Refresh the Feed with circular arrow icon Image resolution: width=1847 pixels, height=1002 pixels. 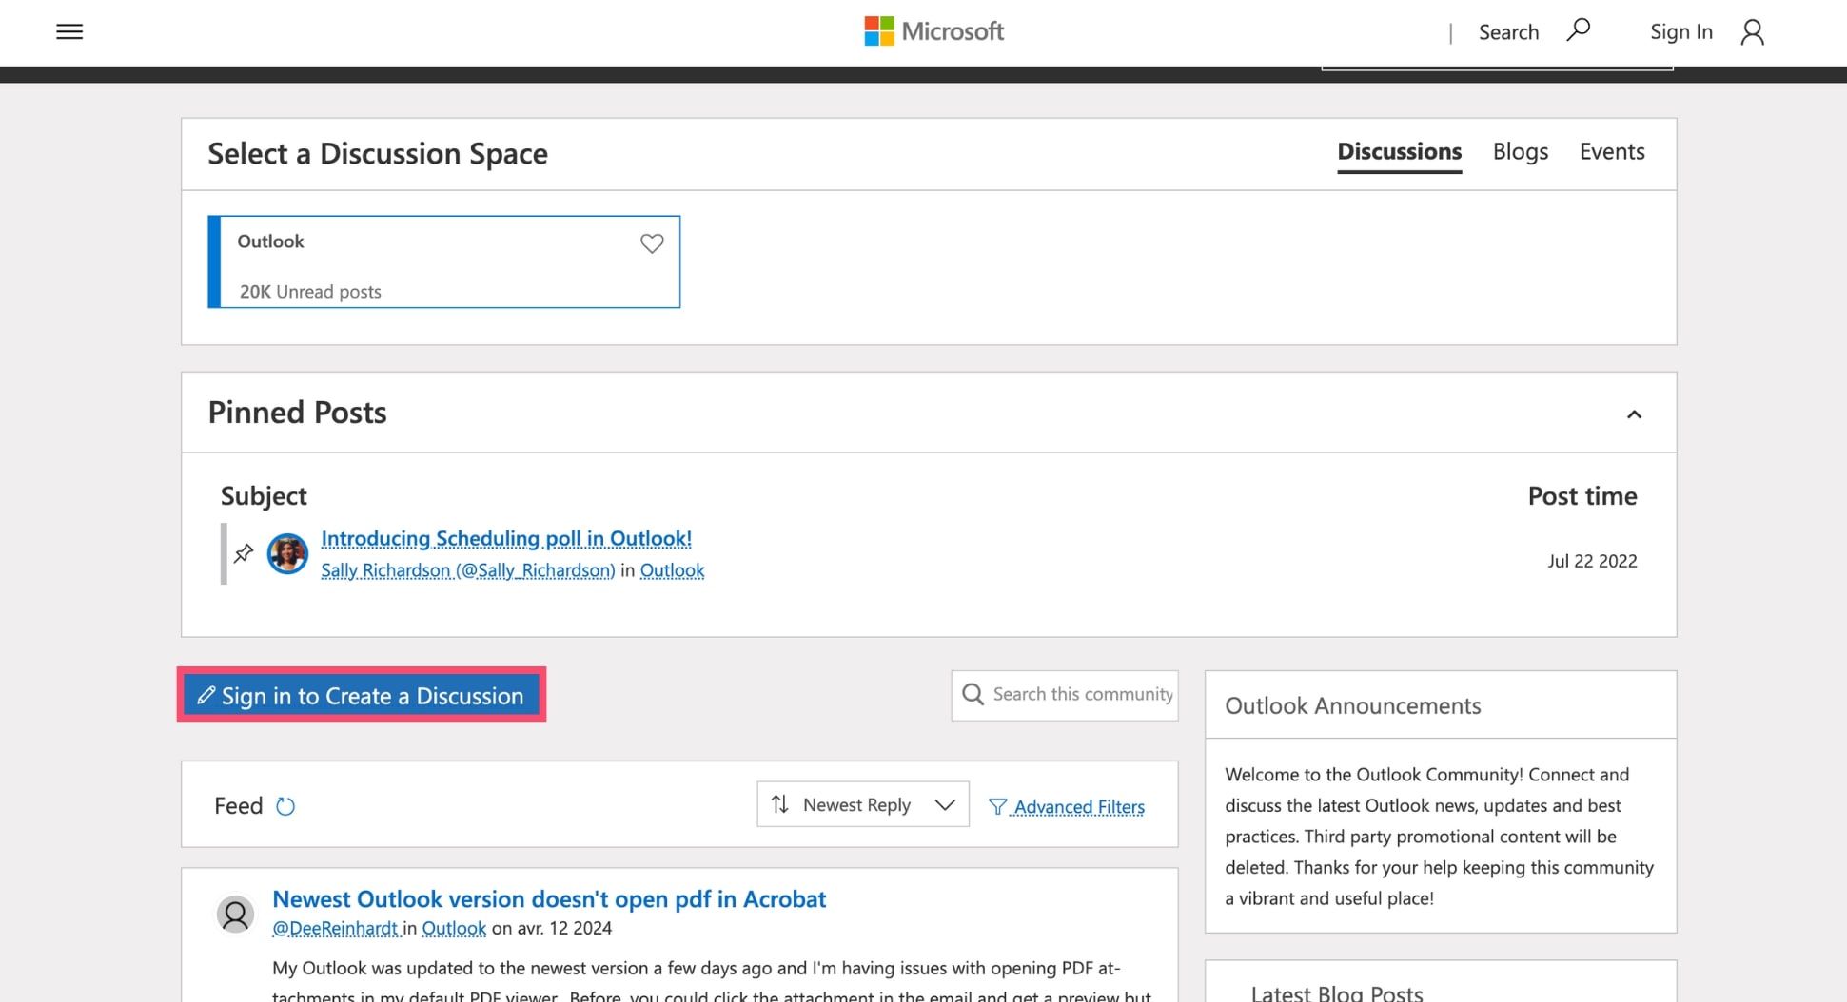pos(285,806)
